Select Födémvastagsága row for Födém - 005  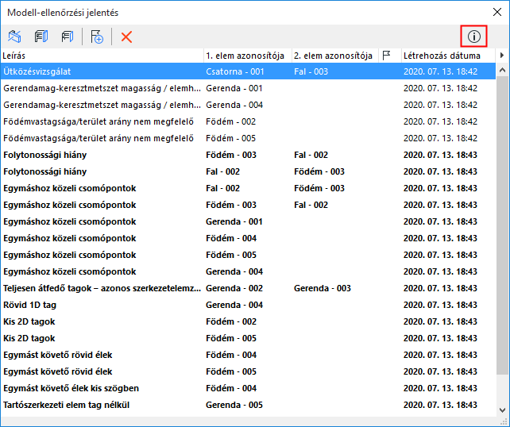248,138
